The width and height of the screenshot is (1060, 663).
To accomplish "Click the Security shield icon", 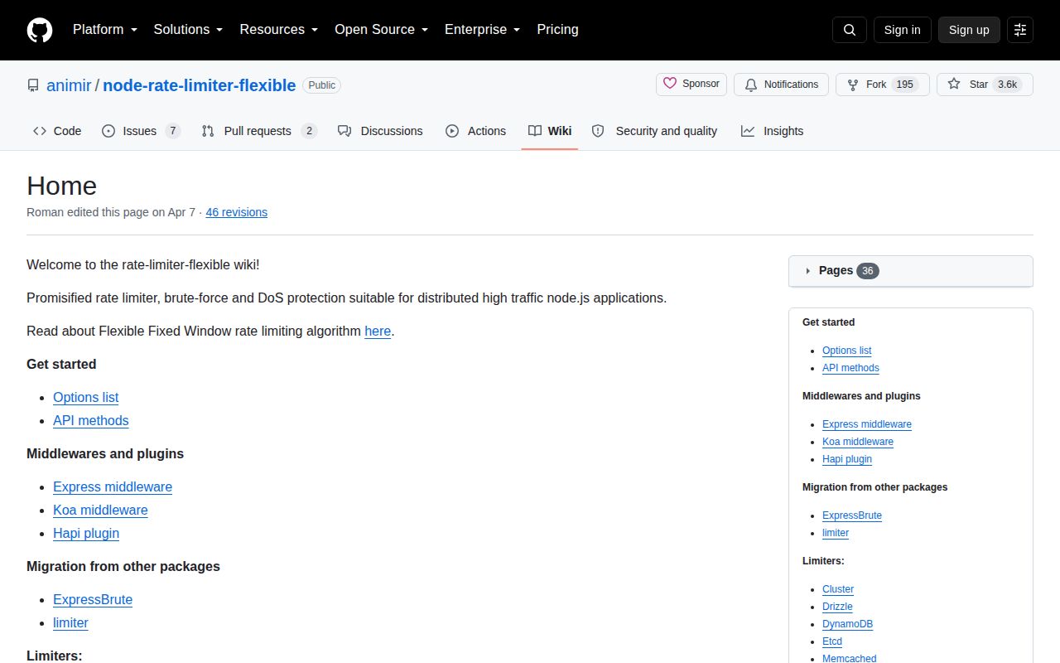I will 599,131.
